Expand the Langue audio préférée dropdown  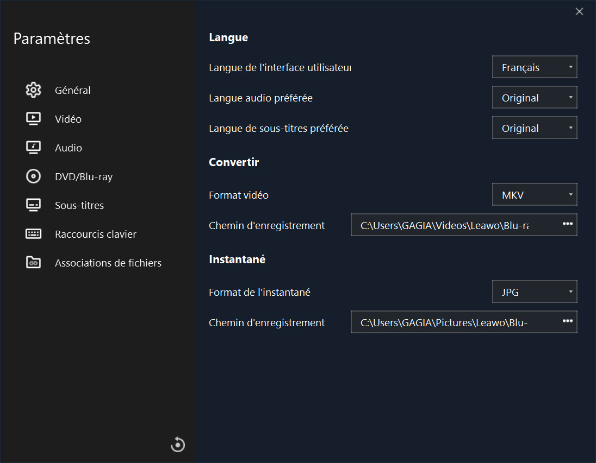click(534, 98)
